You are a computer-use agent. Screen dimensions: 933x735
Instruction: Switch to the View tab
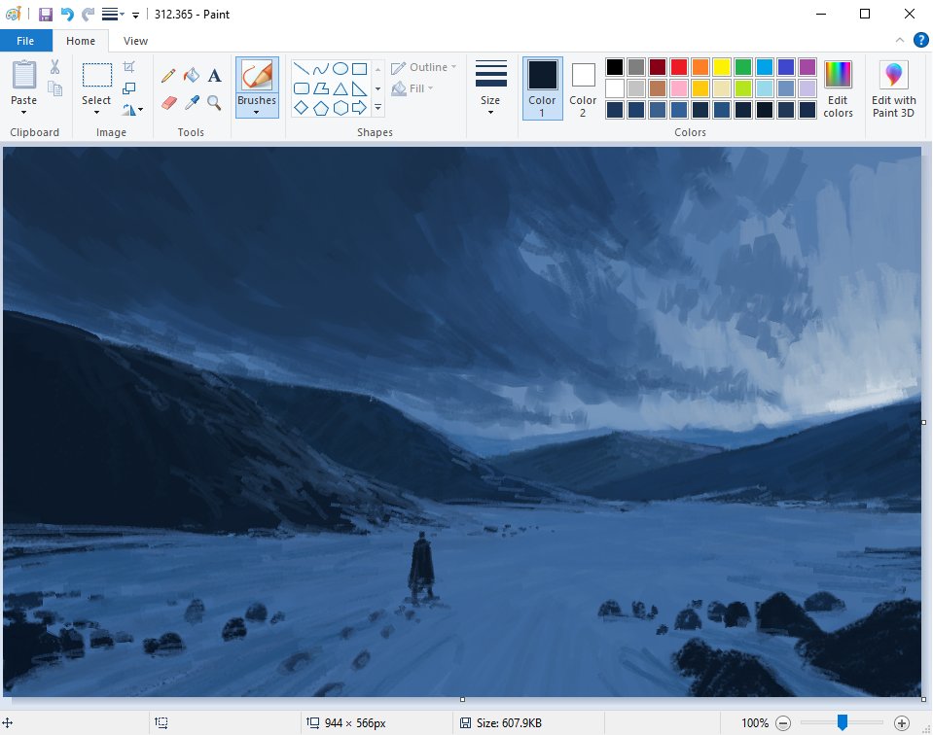135,41
